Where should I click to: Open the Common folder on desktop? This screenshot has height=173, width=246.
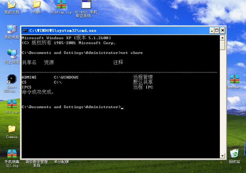11,129
